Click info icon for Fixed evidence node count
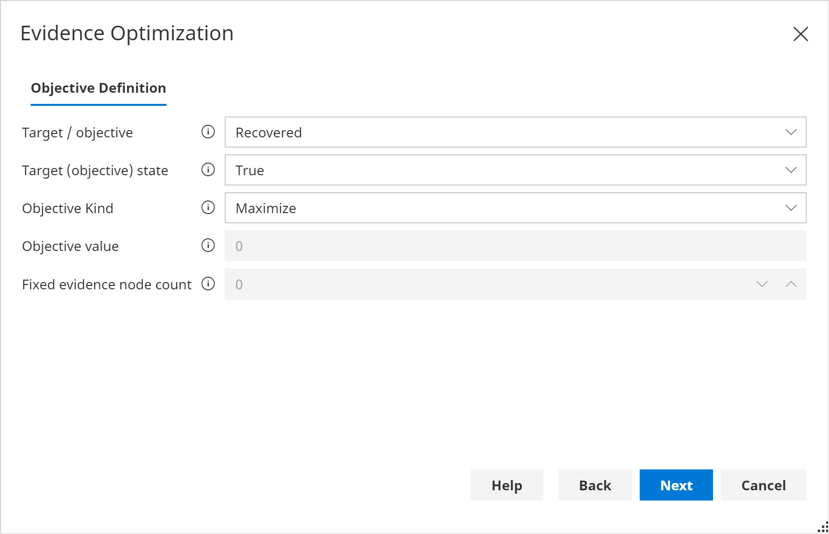 click(208, 284)
